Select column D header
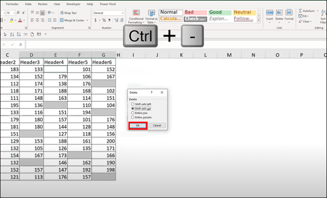Viewport: 327px width, 198px height. click(31, 55)
